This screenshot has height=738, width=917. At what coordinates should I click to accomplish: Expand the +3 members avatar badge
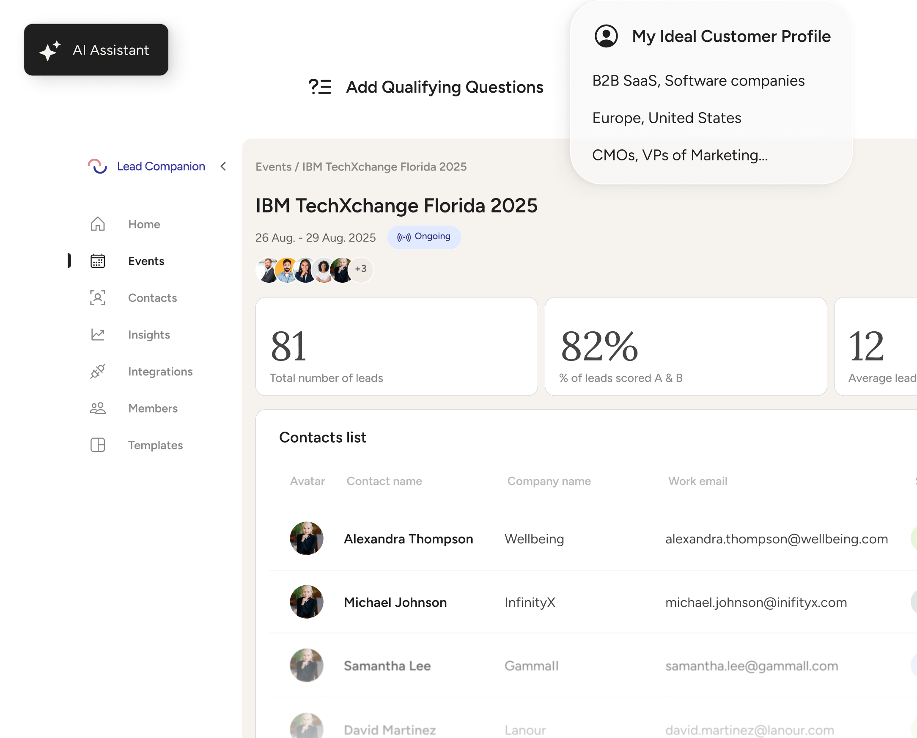point(361,269)
